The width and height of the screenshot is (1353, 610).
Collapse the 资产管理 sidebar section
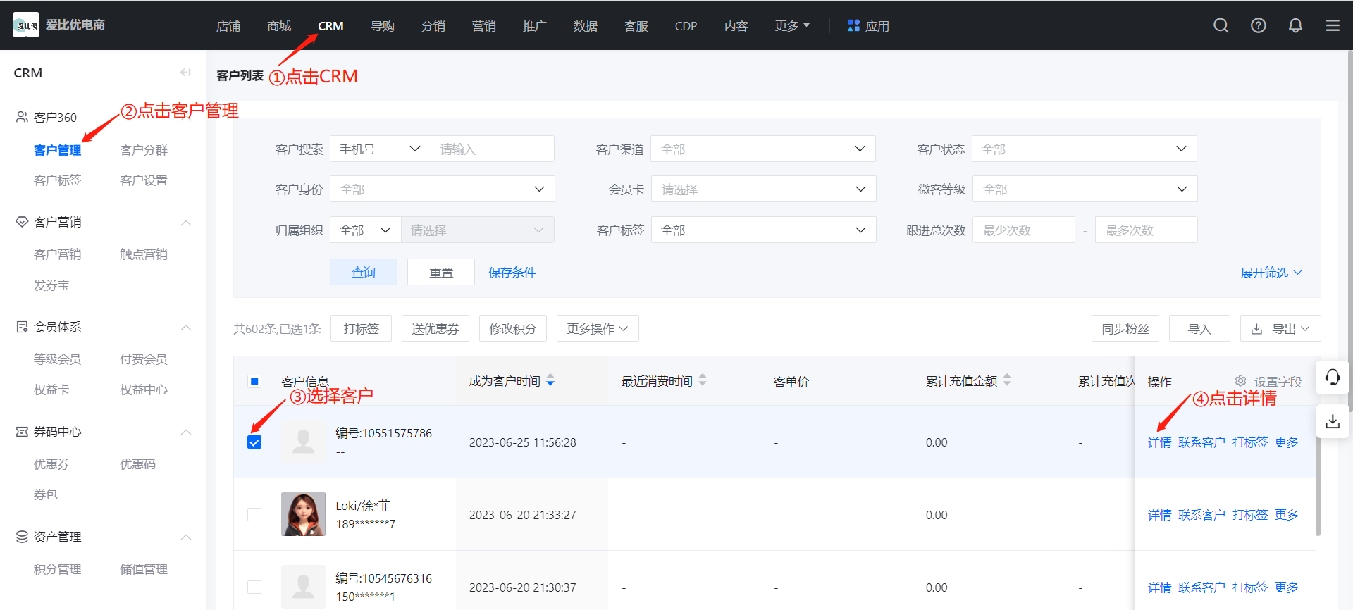[186, 537]
